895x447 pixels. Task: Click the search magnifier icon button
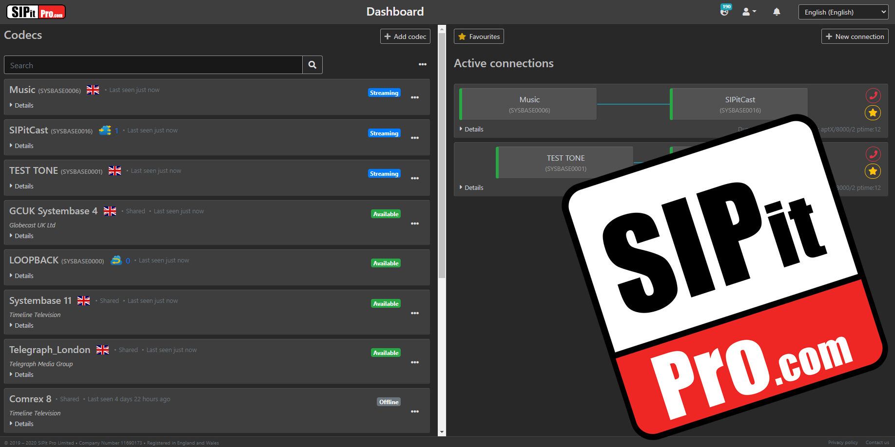(312, 65)
